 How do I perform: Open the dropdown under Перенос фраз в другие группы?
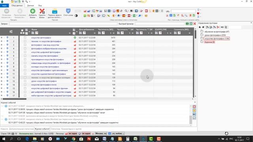[x=61, y=17]
